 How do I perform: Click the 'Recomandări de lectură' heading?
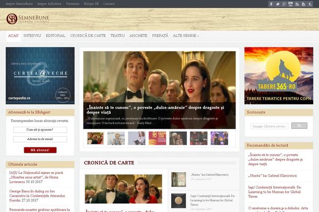coord(267,145)
